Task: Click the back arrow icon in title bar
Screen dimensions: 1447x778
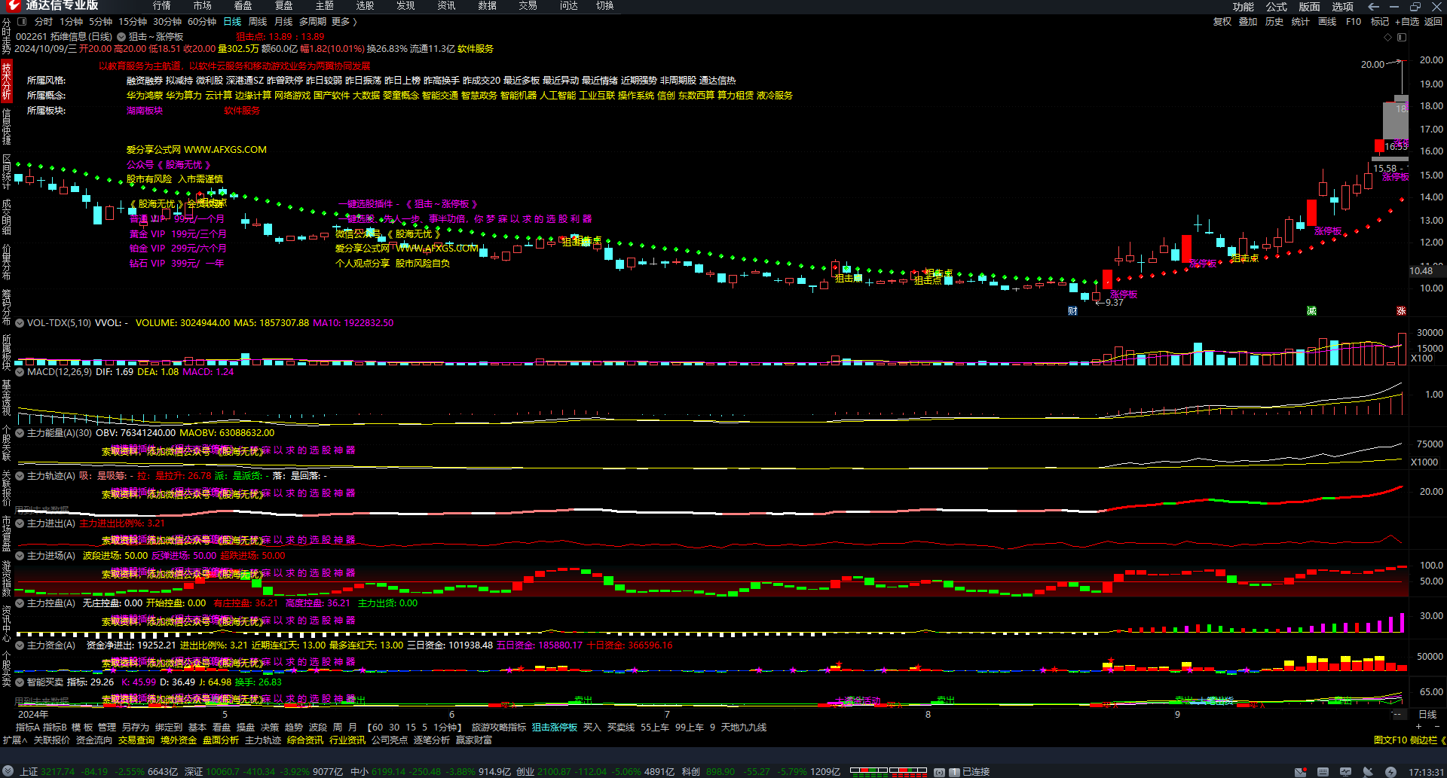Action: point(1373,6)
